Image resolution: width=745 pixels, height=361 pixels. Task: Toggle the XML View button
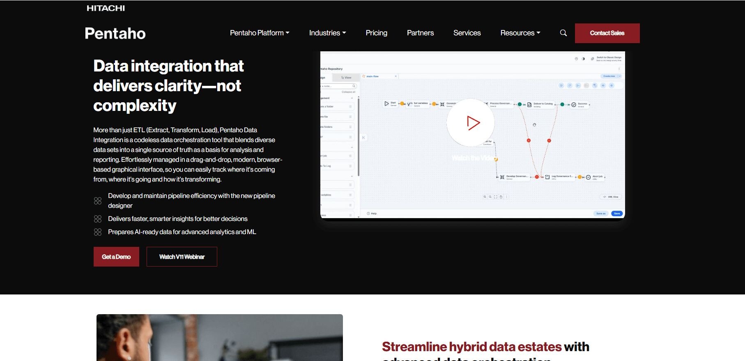pos(610,197)
